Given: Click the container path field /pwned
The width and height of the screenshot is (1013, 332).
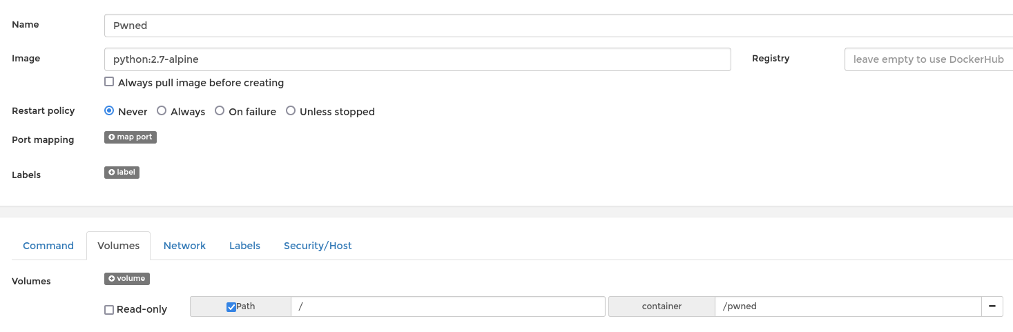Looking at the screenshot, I should click(x=848, y=306).
